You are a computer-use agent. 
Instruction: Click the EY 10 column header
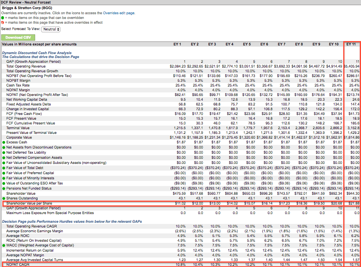pyautogui.click(x=334, y=44)
